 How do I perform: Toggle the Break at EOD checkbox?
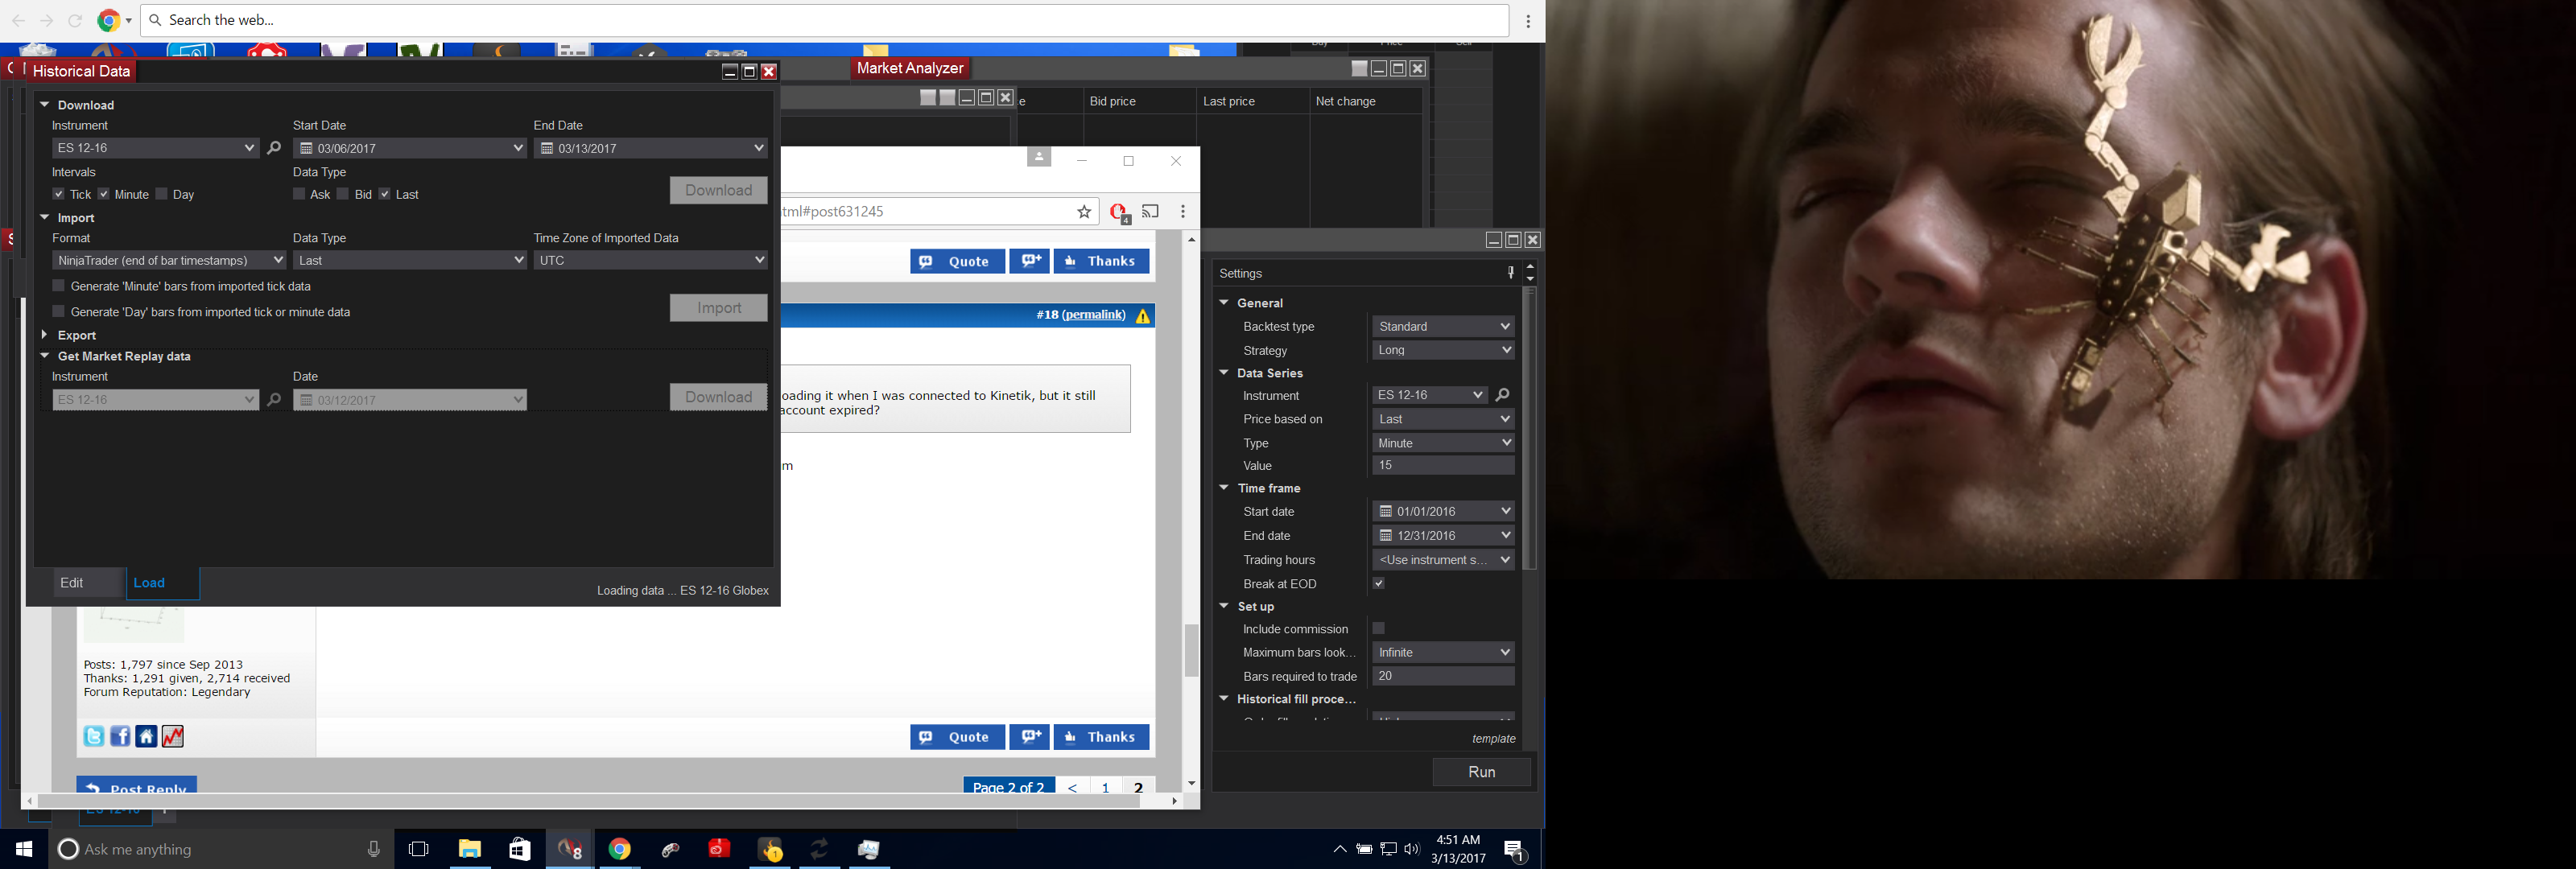(1379, 584)
